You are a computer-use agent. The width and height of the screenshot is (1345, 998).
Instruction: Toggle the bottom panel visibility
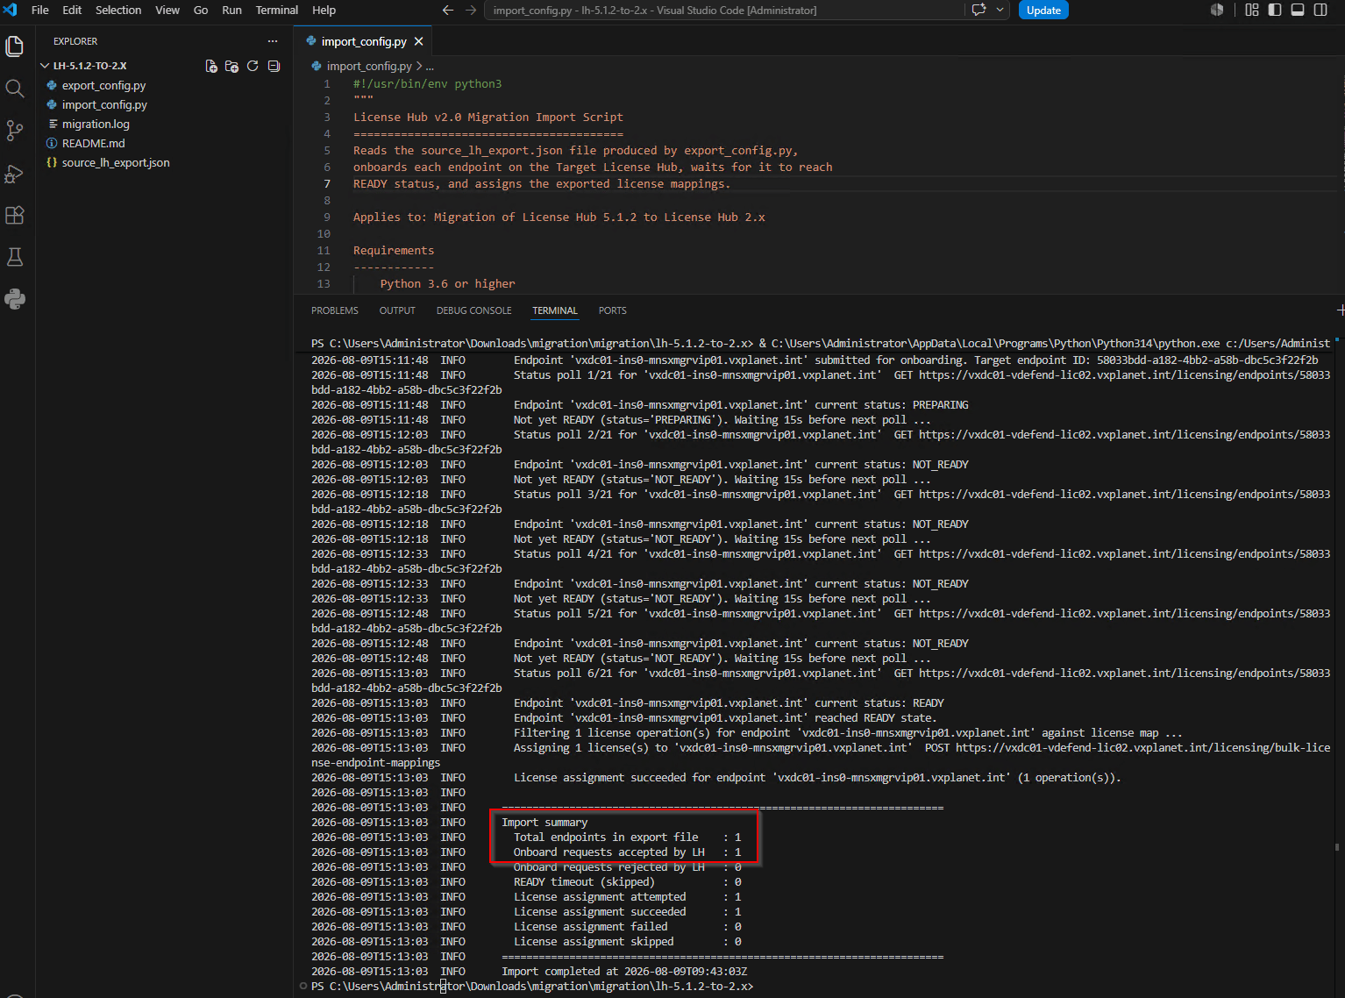tap(1298, 10)
